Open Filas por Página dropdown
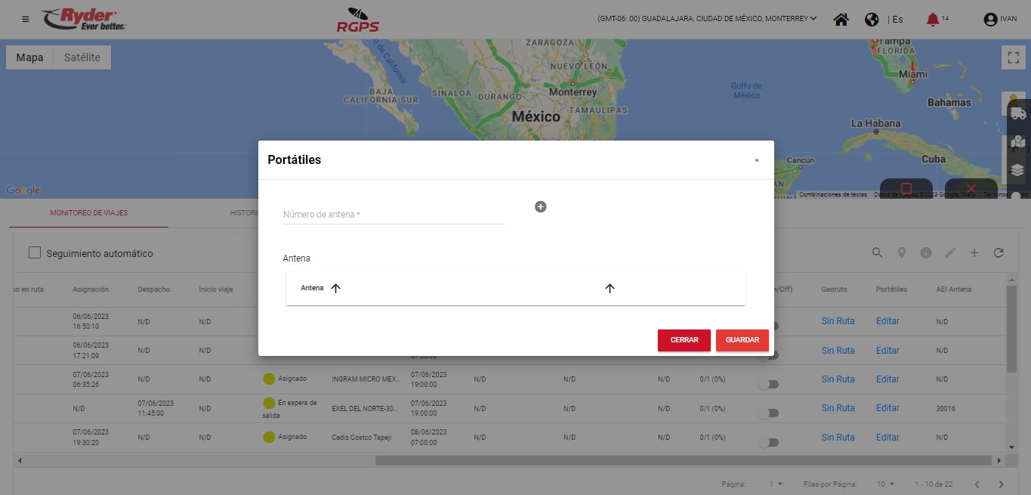The image size is (1031, 495). [x=885, y=484]
